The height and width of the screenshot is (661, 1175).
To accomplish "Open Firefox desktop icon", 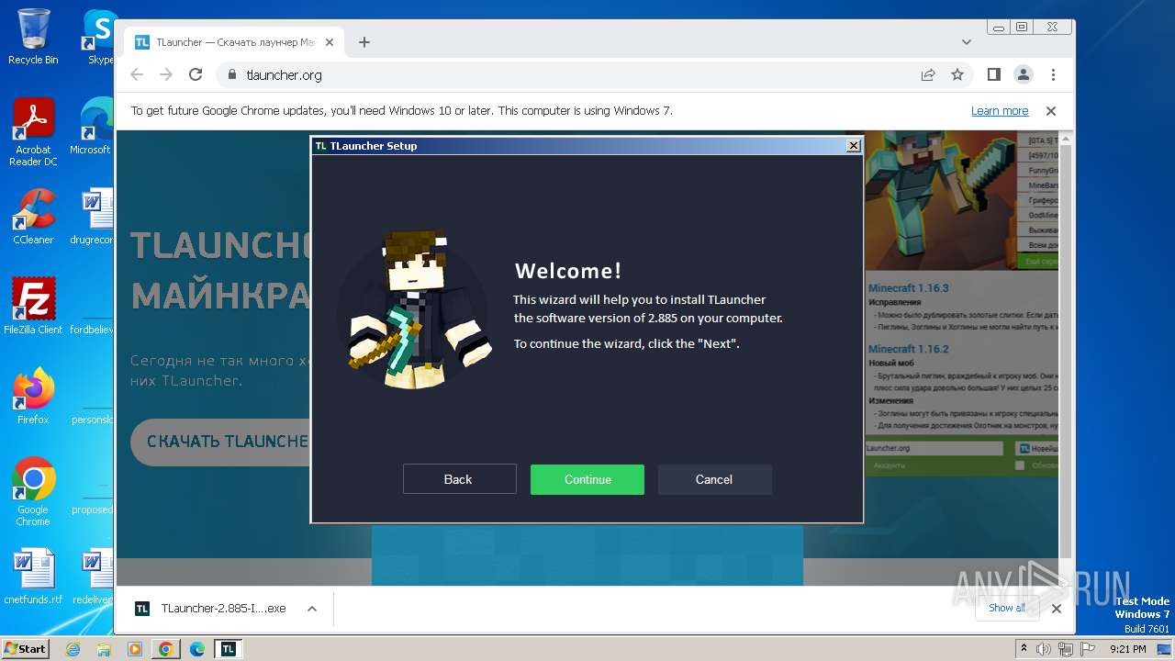I will click(x=33, y=397).
